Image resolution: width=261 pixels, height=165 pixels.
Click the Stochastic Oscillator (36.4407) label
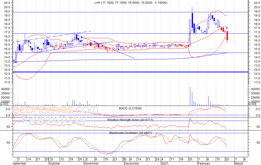pos(130,133)
